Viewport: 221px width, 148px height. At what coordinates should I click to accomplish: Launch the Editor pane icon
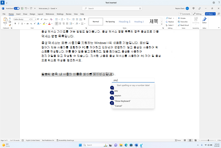[204, 20]
